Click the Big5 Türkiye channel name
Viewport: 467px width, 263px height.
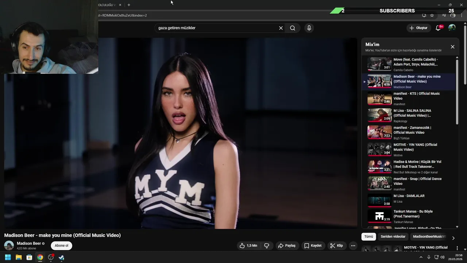[x=402, y=138]
